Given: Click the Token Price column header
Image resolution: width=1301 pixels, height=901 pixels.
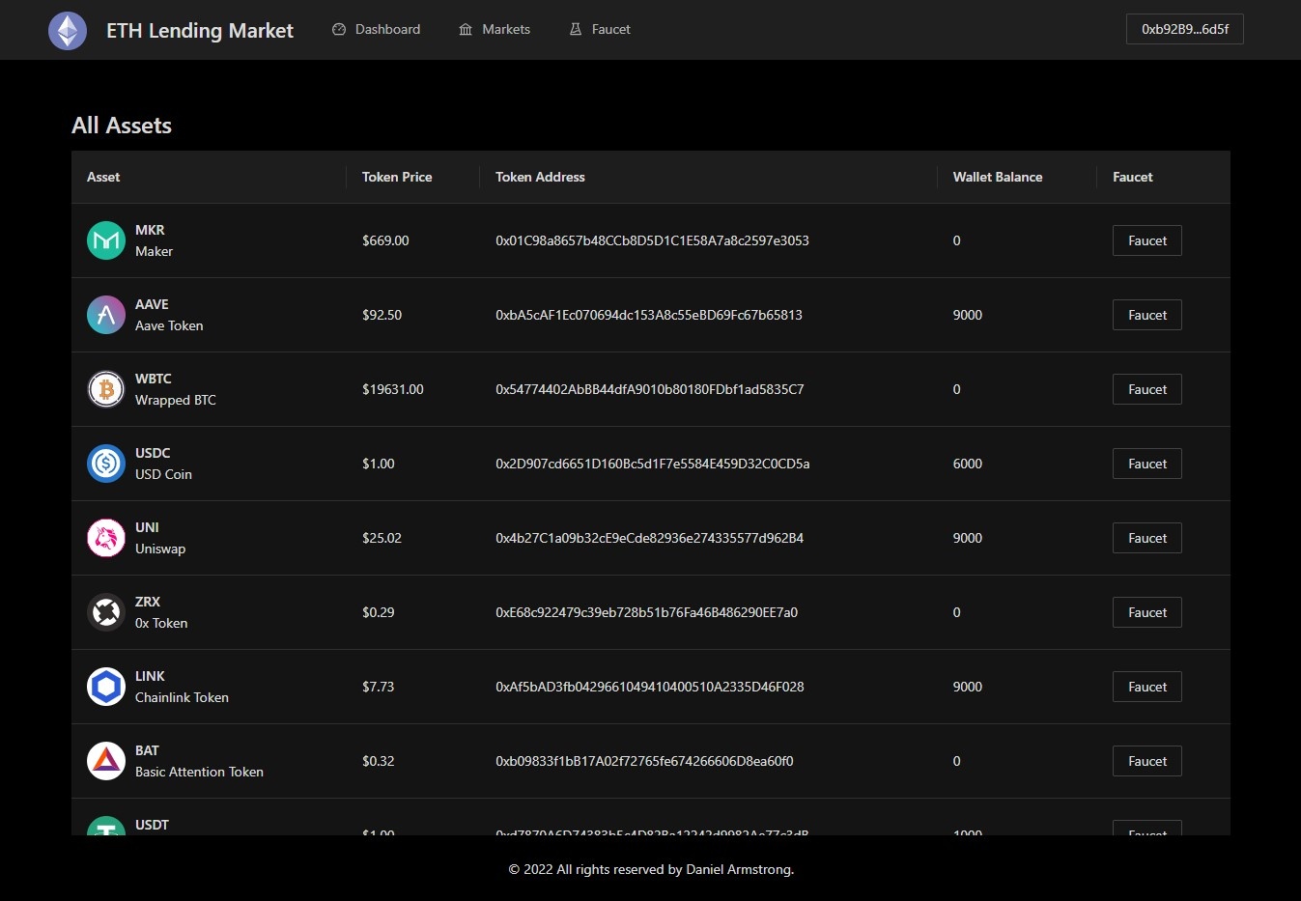Looking at the screenshot, I should tap(397, 177).
